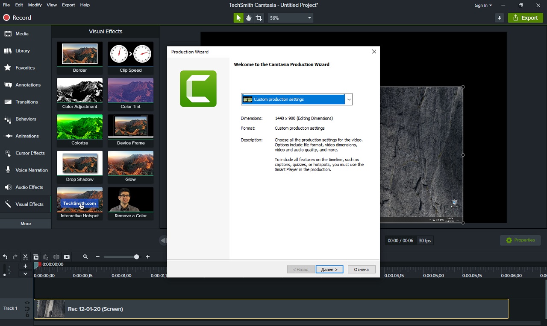Activate the Crop tool
This screenshot has height=326, width=547.
point(259,18)
